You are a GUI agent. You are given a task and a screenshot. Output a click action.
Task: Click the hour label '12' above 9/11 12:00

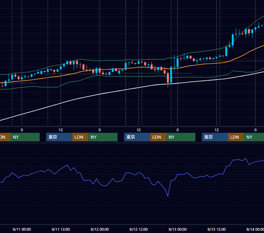coord(61,130)
